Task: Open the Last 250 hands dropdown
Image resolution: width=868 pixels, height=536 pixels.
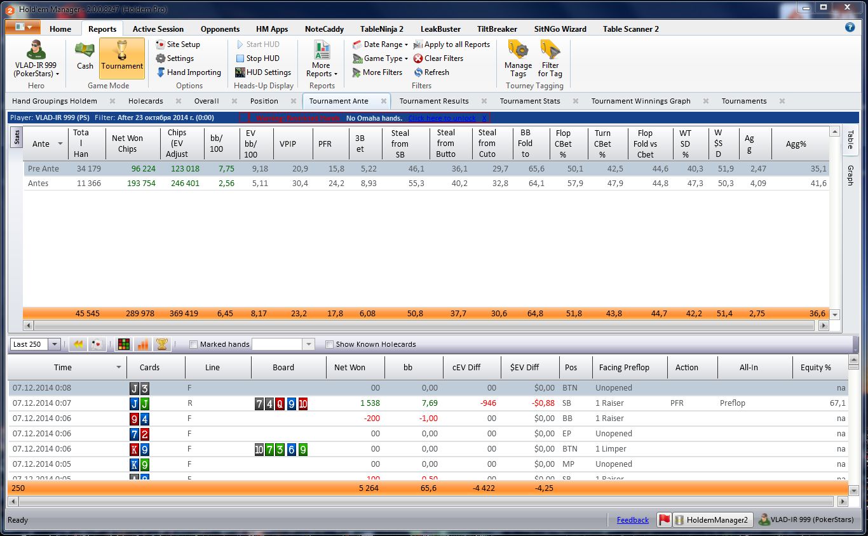Action: 54,344
